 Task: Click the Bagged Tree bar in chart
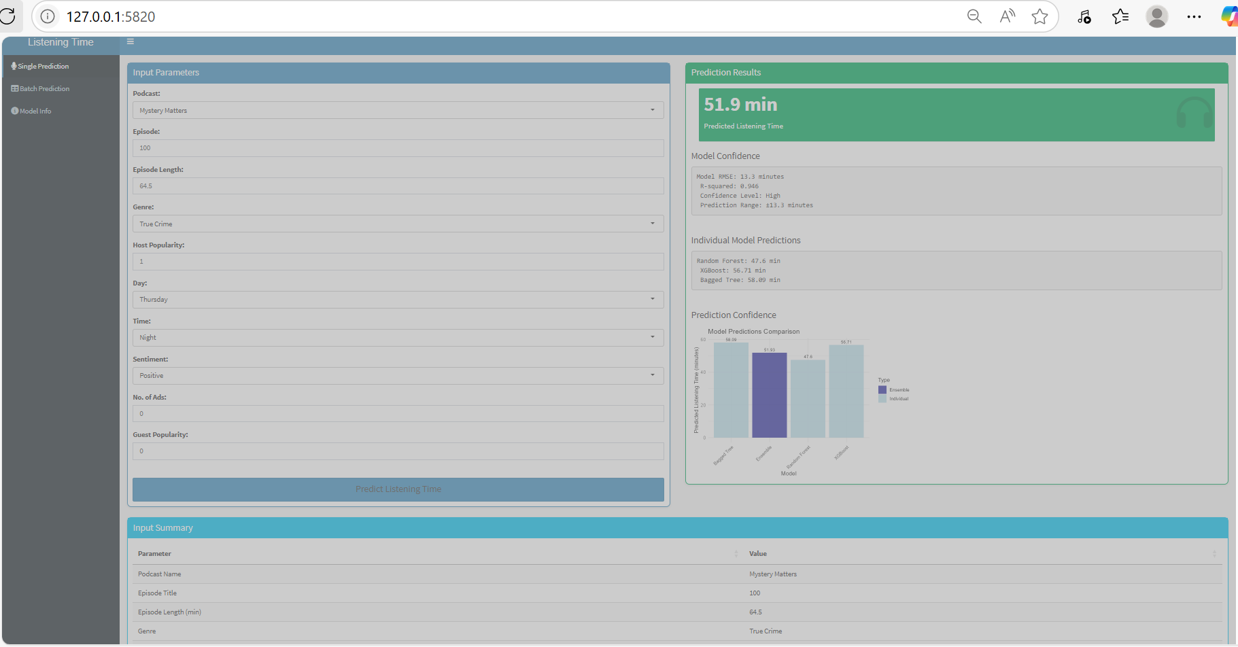click(731, 390)
